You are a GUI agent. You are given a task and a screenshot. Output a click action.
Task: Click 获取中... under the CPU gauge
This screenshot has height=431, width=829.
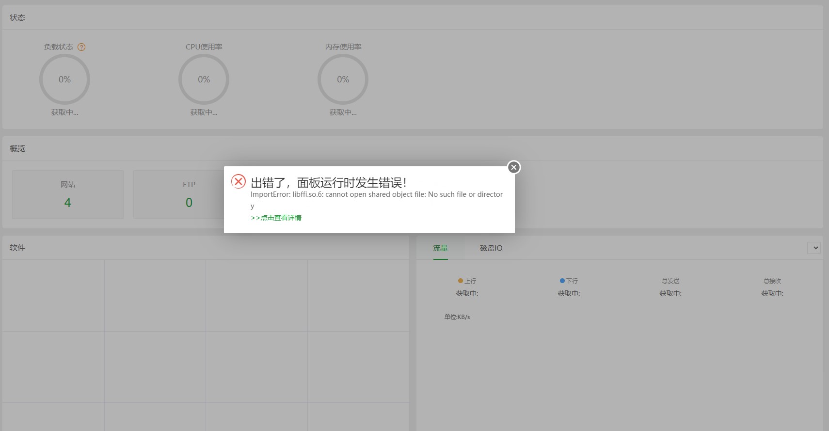click(204, 112)
